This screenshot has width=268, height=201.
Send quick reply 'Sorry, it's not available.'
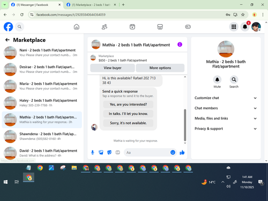[128, 123]
